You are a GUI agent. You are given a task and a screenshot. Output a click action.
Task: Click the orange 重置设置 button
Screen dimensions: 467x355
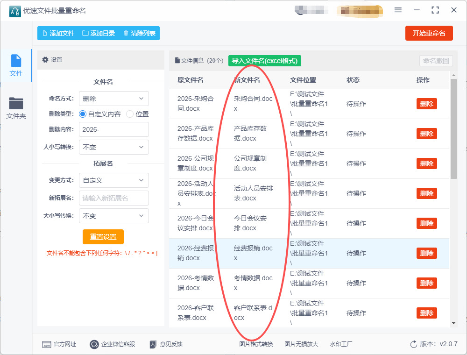pos(103,237)
